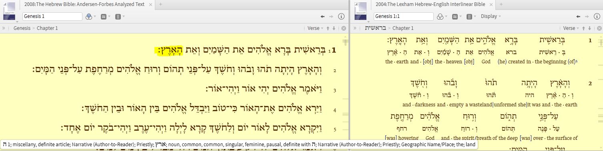Click verse number 3 in the Andersen-Forbes text

pyautogui.click(x=335, y=91)
